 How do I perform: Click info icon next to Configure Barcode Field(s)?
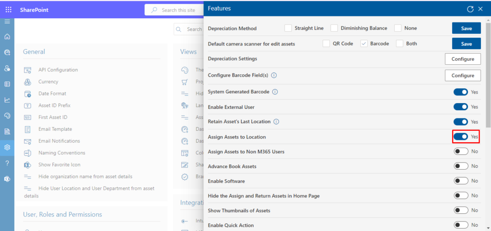click(x=274, y=75)
